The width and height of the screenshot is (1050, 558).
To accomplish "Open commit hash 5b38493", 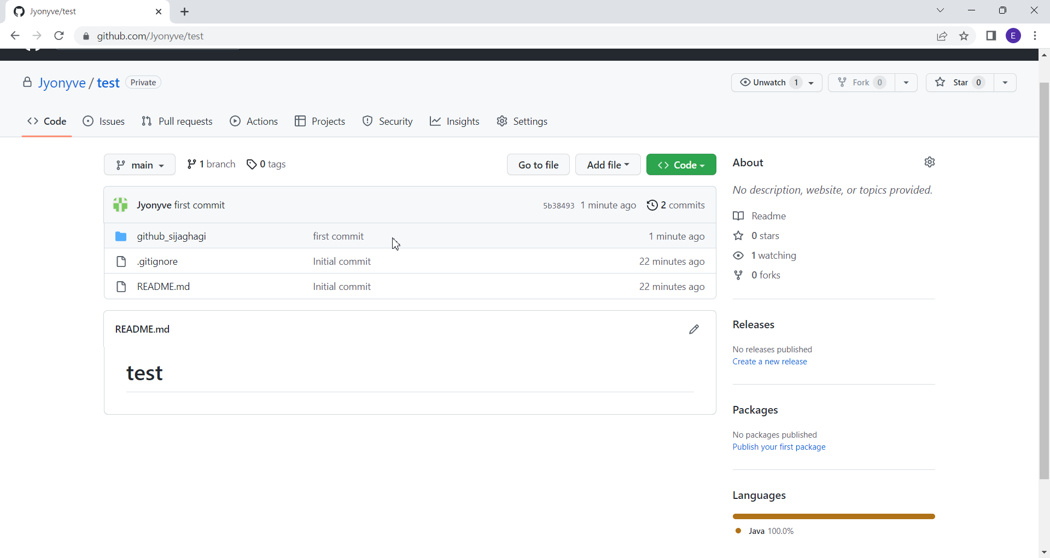I will click(558, 206).
